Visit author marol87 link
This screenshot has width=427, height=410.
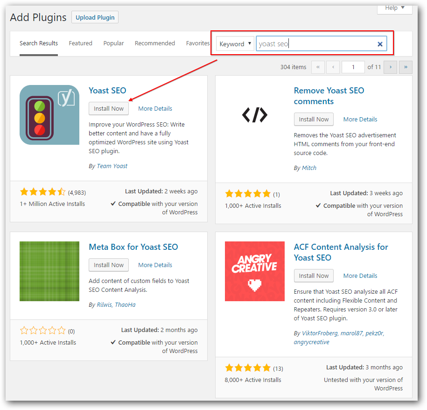pyautogui.click(x=352, y=333)
